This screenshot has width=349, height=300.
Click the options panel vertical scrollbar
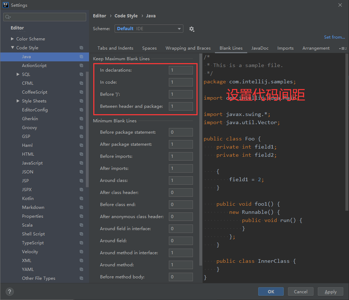pos(200,159)
